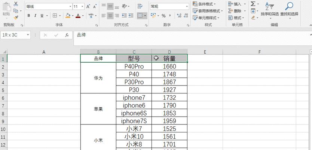Toggle Bold formatting
Image resolution: width=312 pixels, height=150 pixels.
(x=29, y=15)
